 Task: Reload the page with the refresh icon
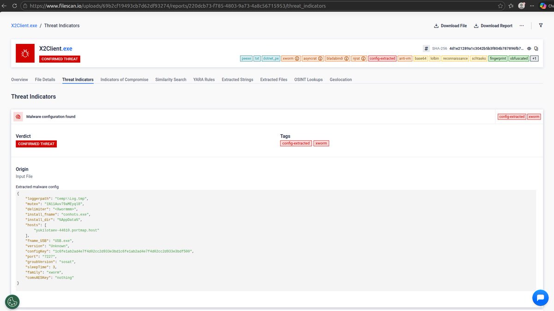click(x=14, y=6)
